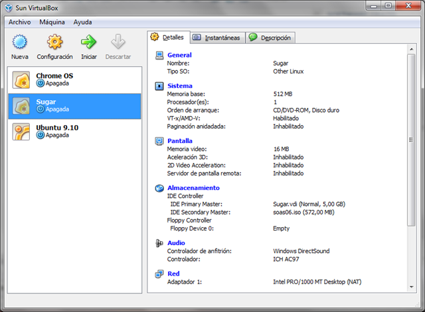
Task: Click the ICH AC97 value
Action: 286,259
